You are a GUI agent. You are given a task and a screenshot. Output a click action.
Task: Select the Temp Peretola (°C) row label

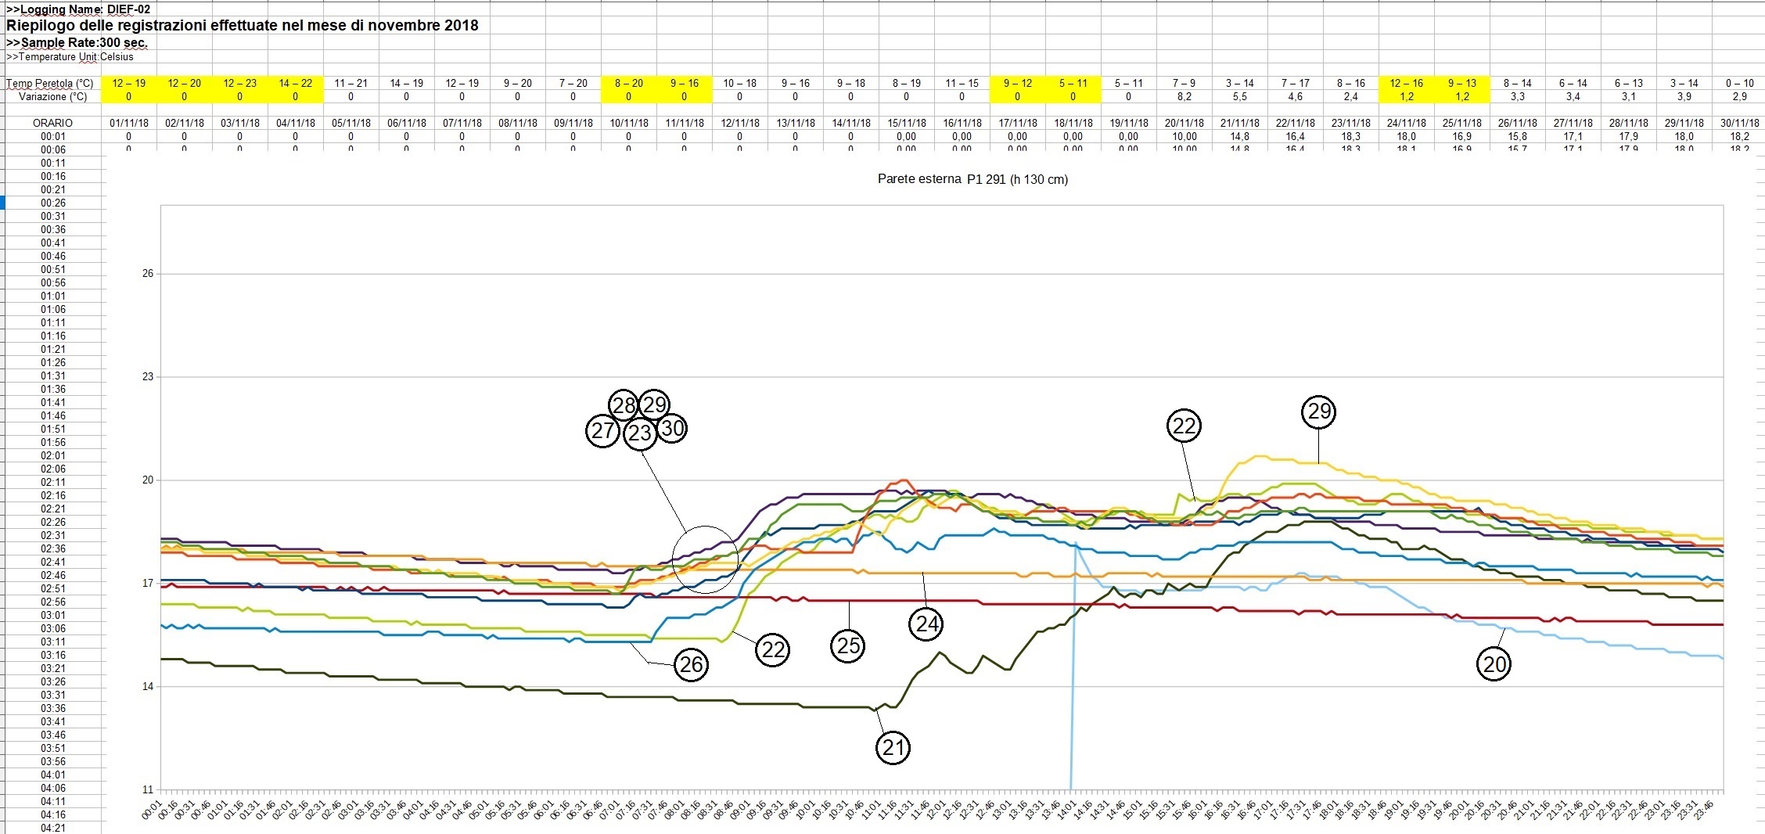(50, 84)
